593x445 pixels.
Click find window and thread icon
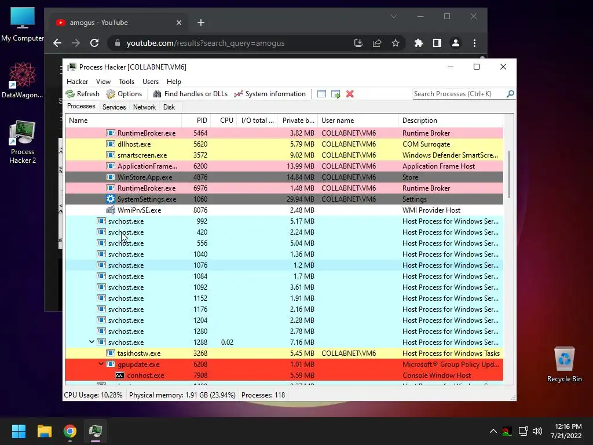[335, 94]
